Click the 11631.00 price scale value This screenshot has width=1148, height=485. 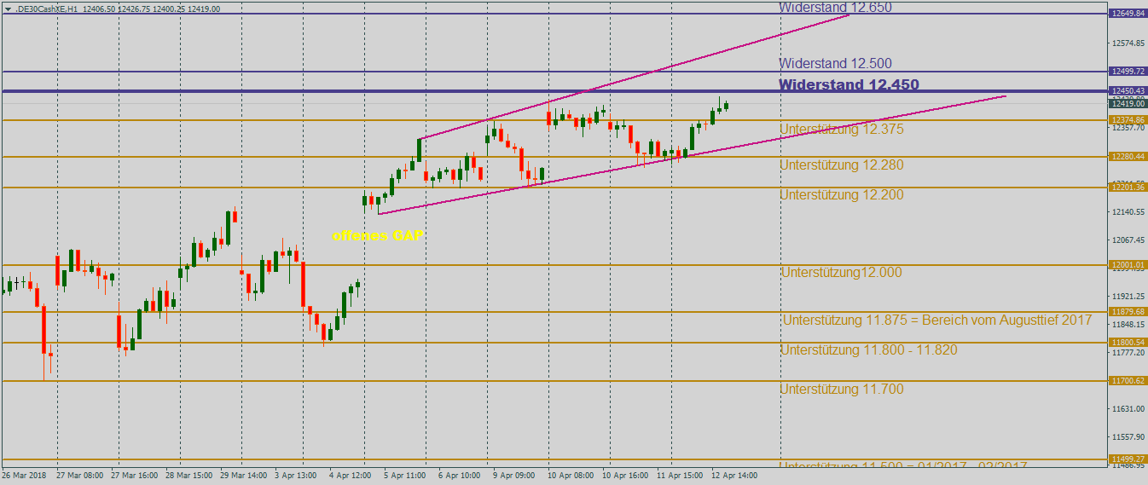tap(1128, 409)
